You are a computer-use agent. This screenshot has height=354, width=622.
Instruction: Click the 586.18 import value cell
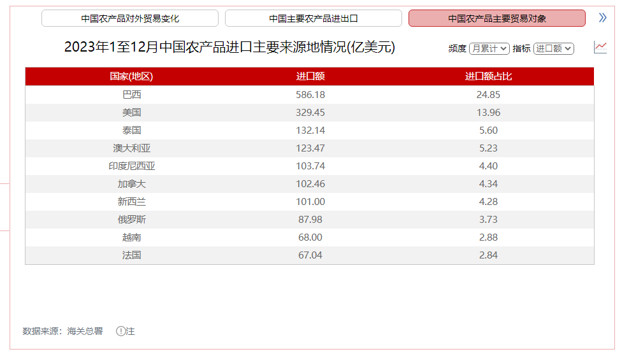tap(310, 95)
